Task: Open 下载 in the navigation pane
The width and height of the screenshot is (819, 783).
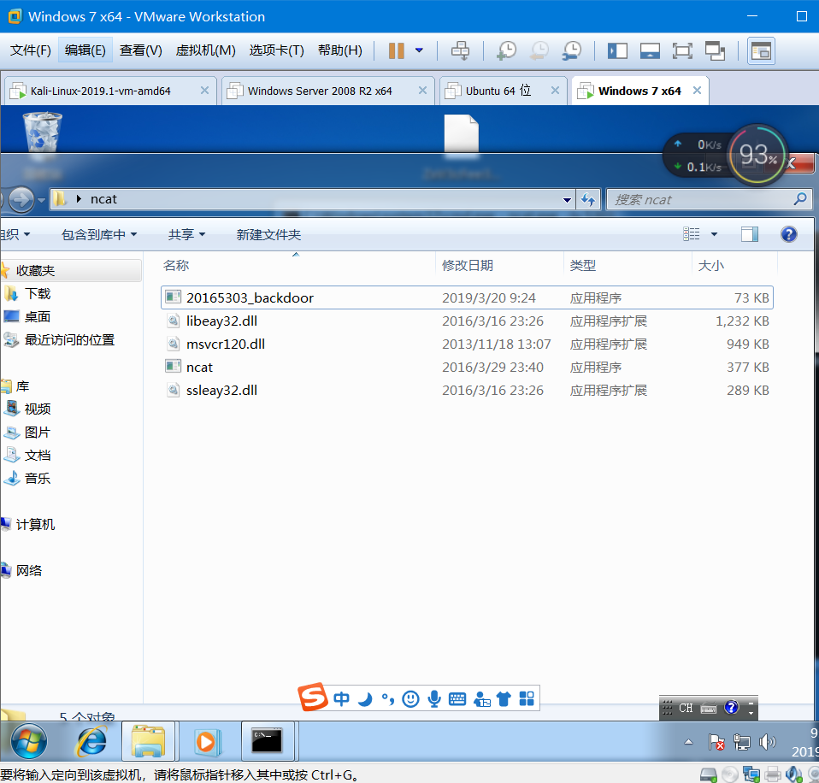Action: 38,293
